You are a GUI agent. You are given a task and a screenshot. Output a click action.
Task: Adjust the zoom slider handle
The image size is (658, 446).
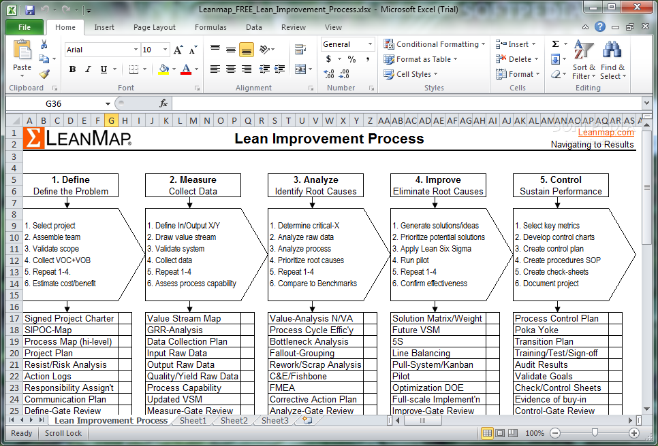coord(595,432)
